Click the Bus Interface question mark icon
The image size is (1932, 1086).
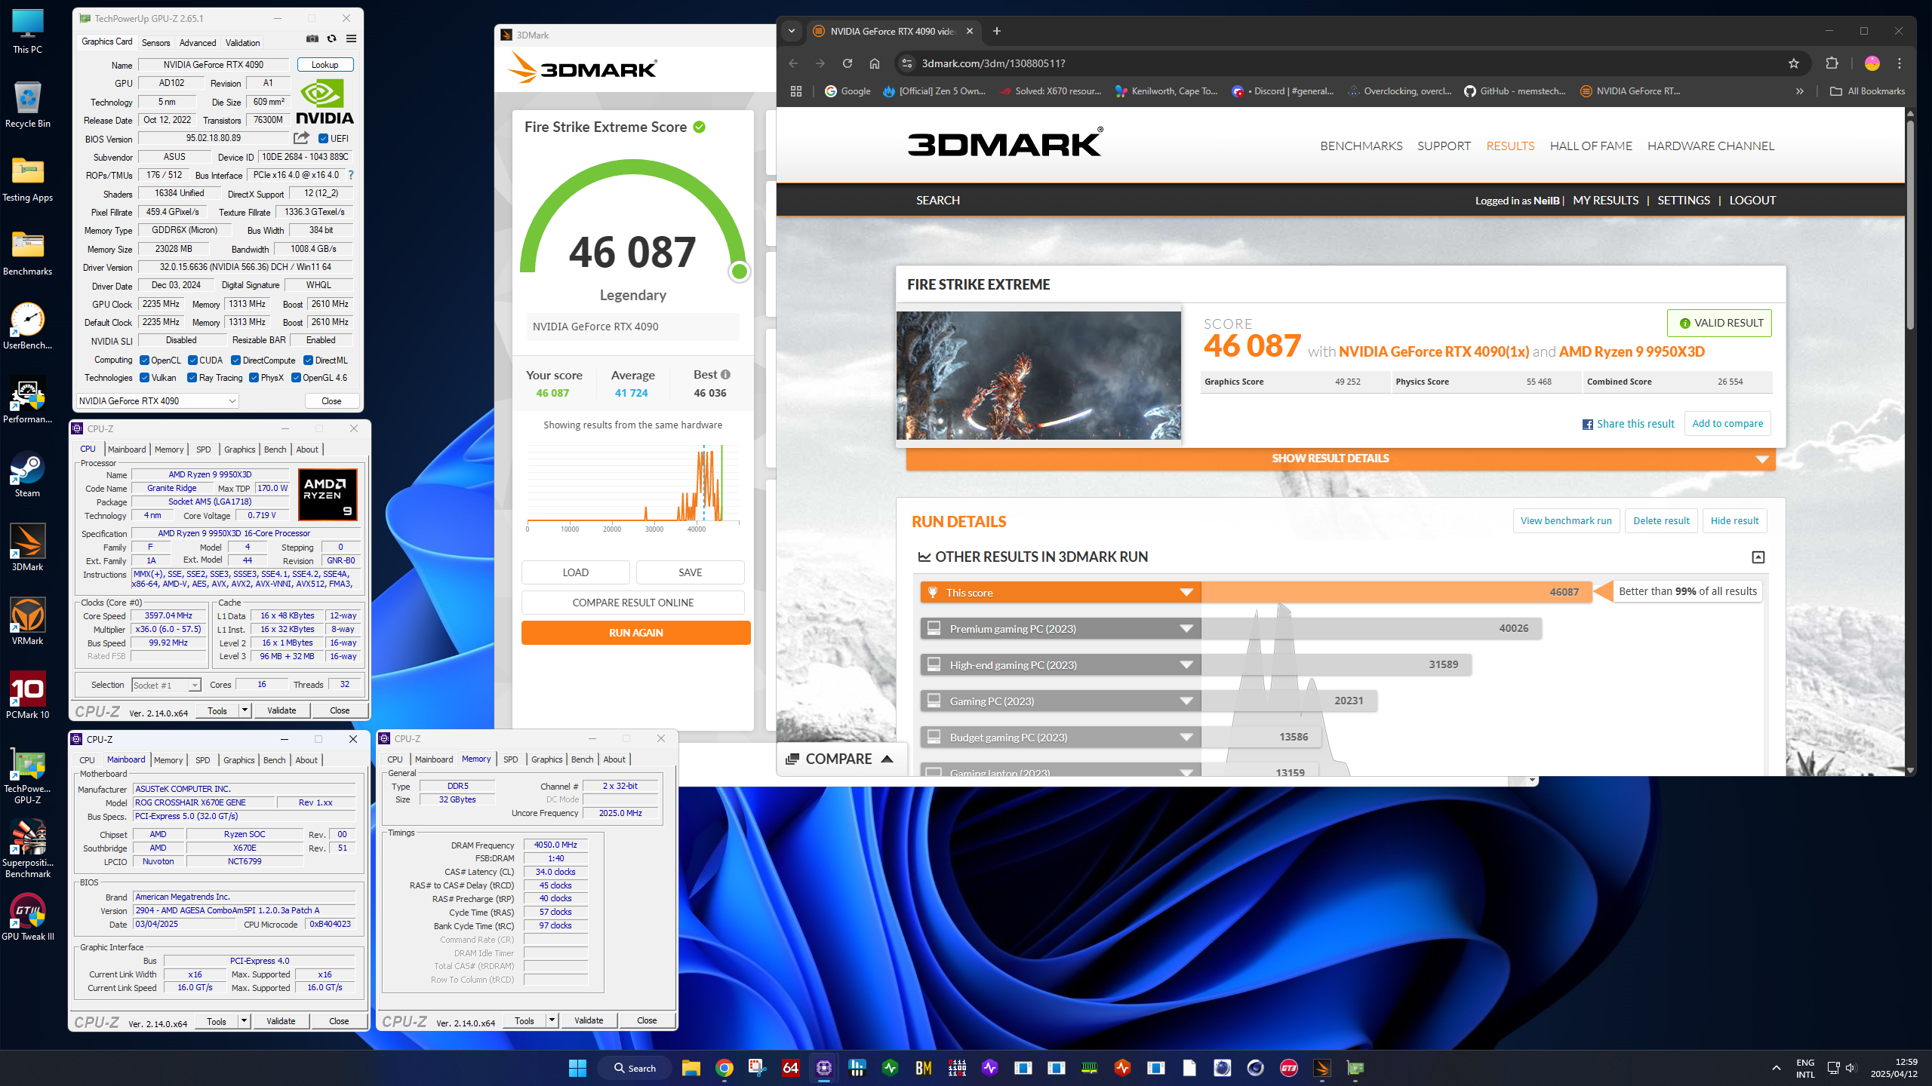click(351, 175)
